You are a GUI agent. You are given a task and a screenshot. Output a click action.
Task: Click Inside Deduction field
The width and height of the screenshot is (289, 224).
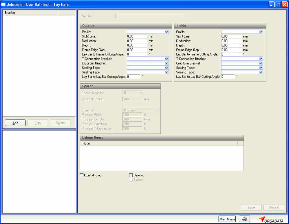(231, 41)
